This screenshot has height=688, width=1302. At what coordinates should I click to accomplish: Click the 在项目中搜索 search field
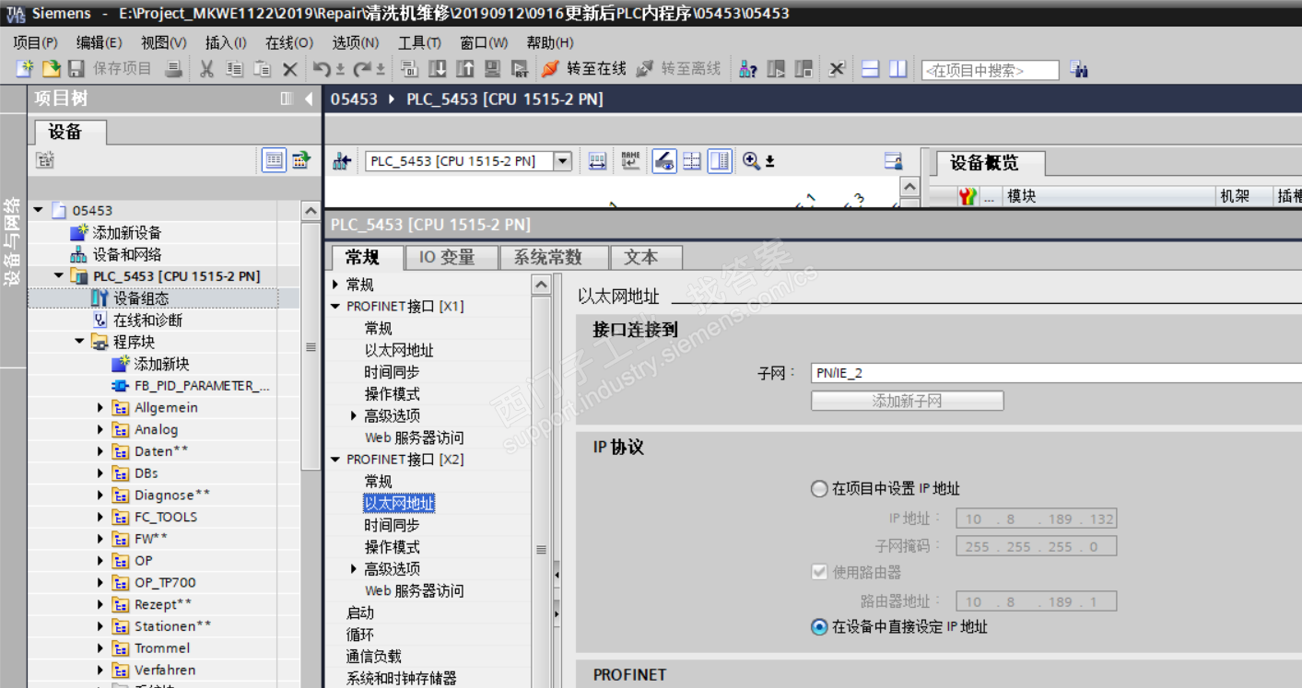coord(990,70)
